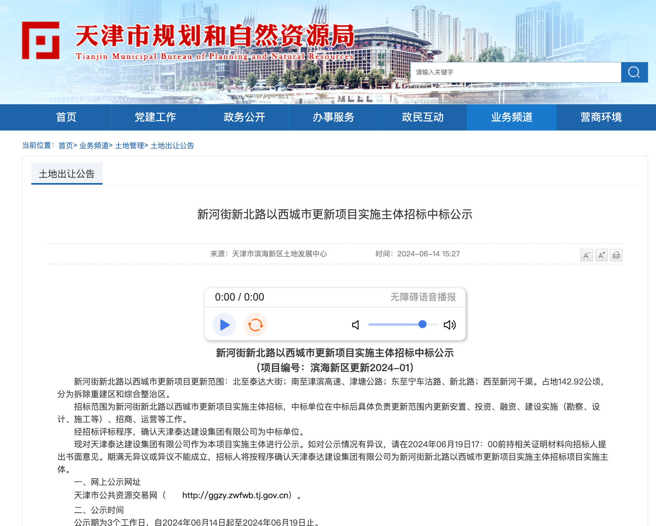
Task: Type in the keyword search field
Action: pyautogui.click(x=515, y=72)
